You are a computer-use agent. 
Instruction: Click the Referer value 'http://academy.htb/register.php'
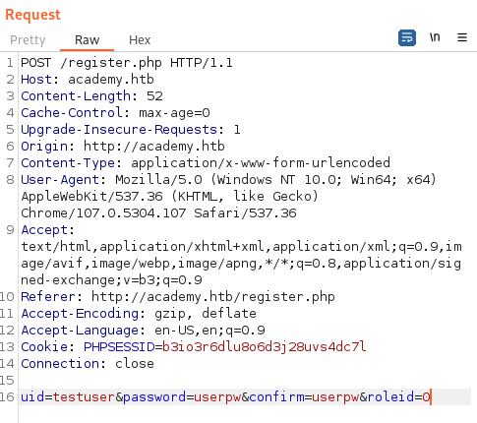[x=213, y=297]
